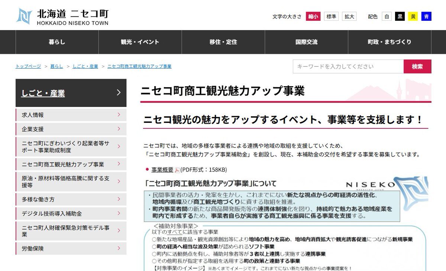Click chevron on にぎわいづくり起業者 row
Viewport: 446px width, 271px height.
pyautogui.click(x=119, y=146)
